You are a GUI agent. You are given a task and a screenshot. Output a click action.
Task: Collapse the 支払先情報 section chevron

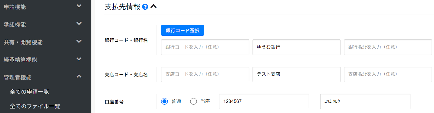click(154, 6)
